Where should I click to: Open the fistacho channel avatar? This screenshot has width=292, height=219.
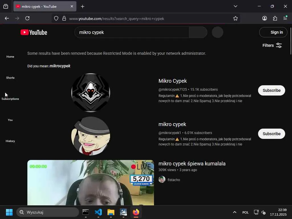pos(162,180)
